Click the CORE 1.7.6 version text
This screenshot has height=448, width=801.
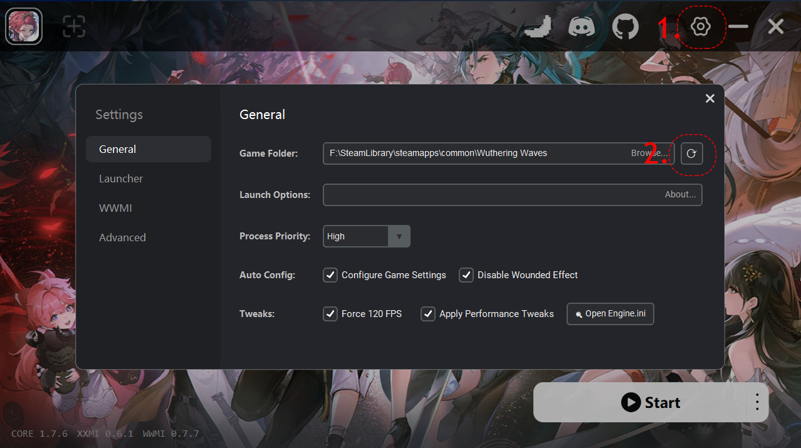click(39, 434)
